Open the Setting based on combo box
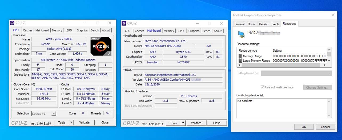This screenshot has height=140, width=342. (x=296, y=73)
